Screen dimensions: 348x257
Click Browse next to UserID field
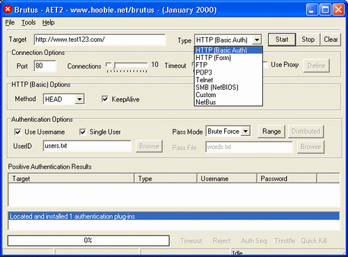pos(149,146)
